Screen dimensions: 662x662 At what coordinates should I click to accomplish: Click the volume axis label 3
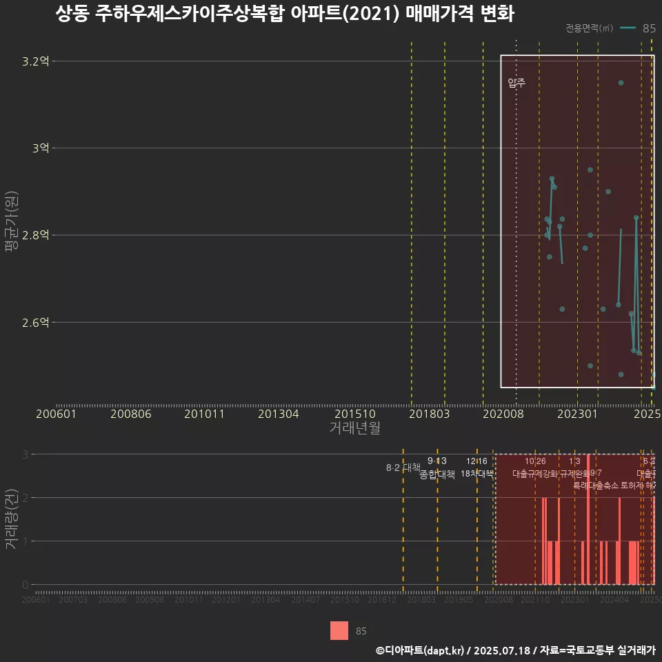coord(26,454)
